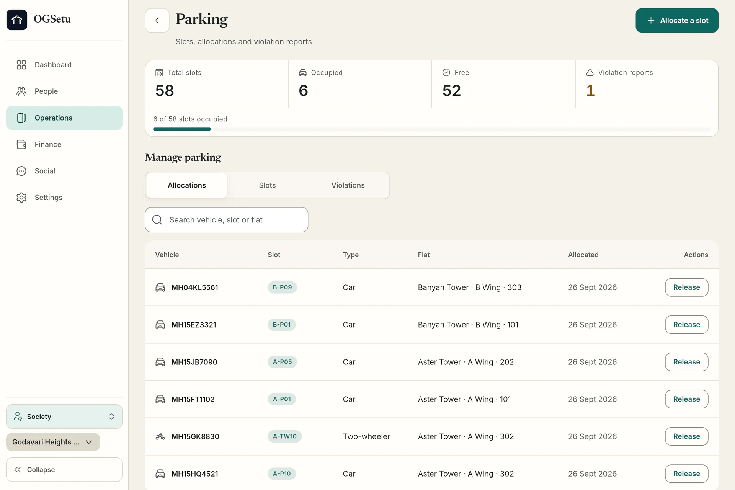Screen dimensions: 735x490
Task: Release slot for MH15JB7090
Action: [686, 362]
